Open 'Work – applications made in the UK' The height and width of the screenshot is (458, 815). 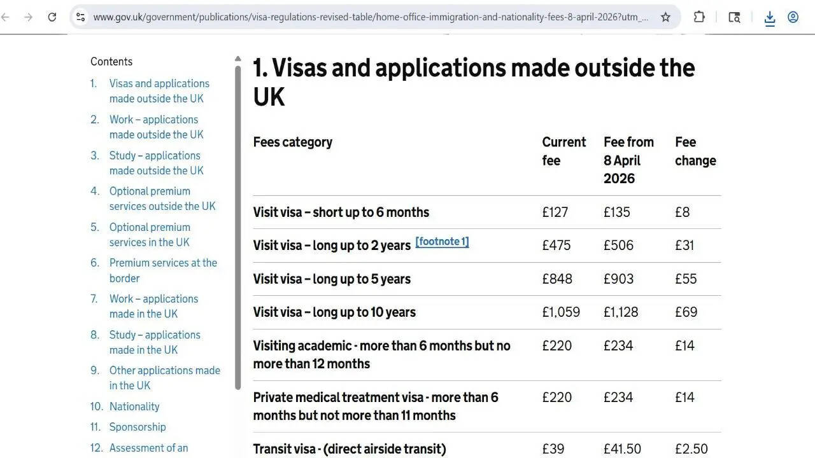tap(153, 306)
